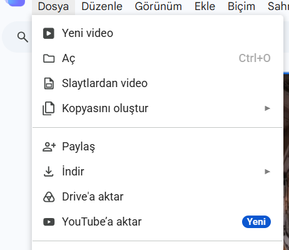Click the Ctrl+O shortcut label

point(255,58)
